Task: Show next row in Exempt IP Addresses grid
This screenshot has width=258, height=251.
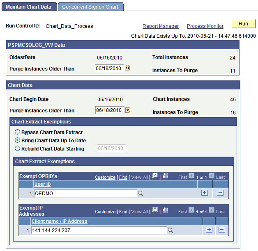Action: 212,210
